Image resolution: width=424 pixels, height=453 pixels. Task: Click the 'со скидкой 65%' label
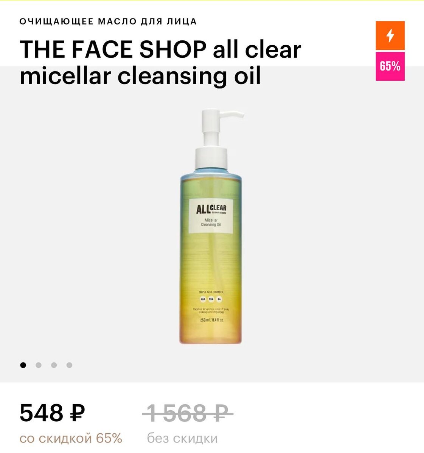click(x=71, y=438)
